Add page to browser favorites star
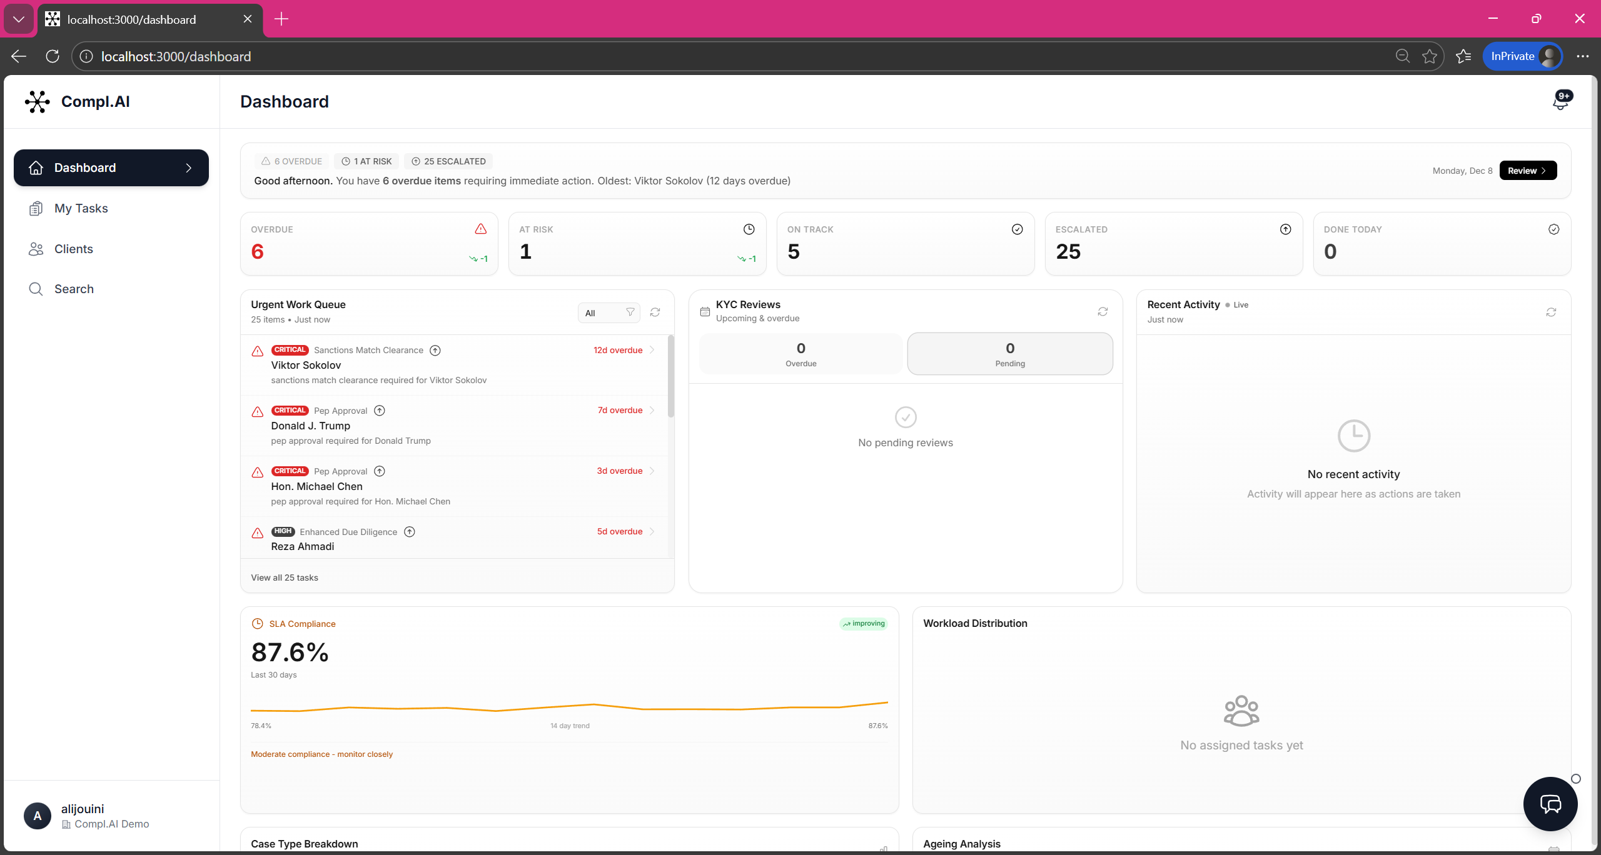The image size is (1601, 855). (x=1429, y=56)
